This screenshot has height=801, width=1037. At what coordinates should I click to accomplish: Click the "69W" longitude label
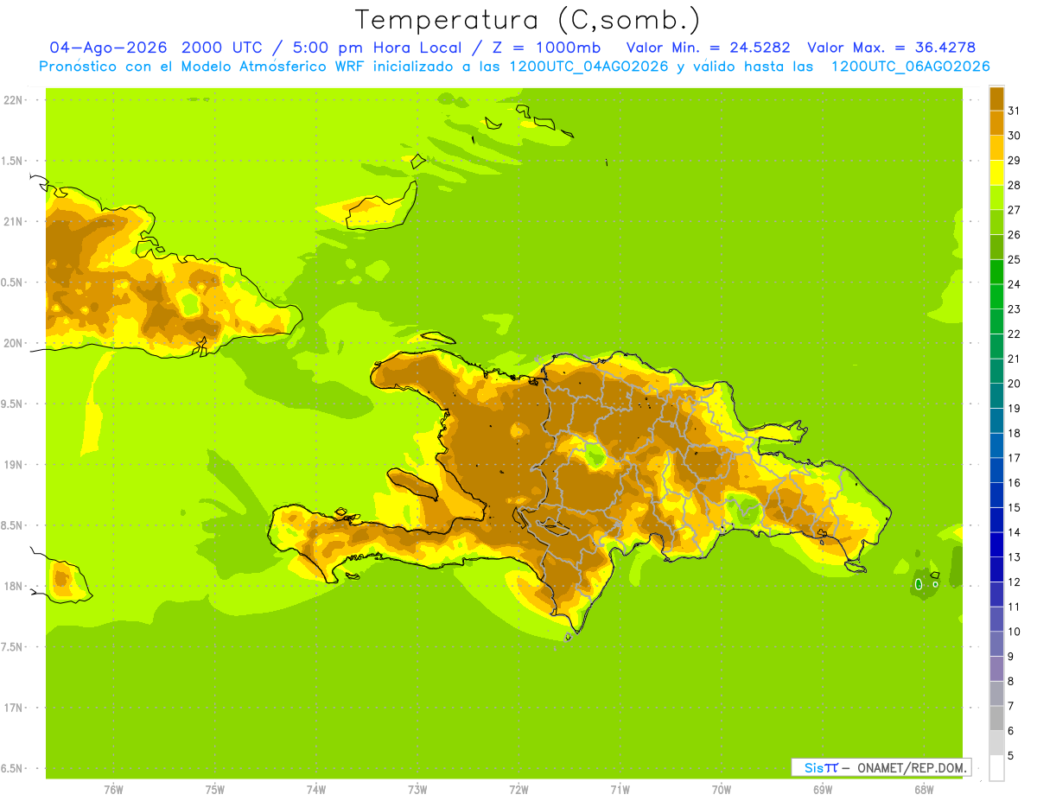pyautogui.click(x=823, y=790)
